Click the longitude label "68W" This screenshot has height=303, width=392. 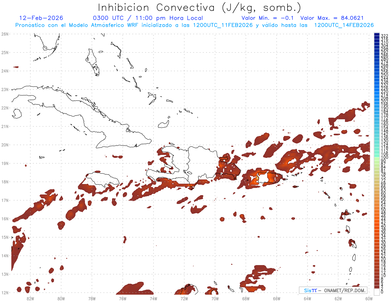(x=246, y=298)
